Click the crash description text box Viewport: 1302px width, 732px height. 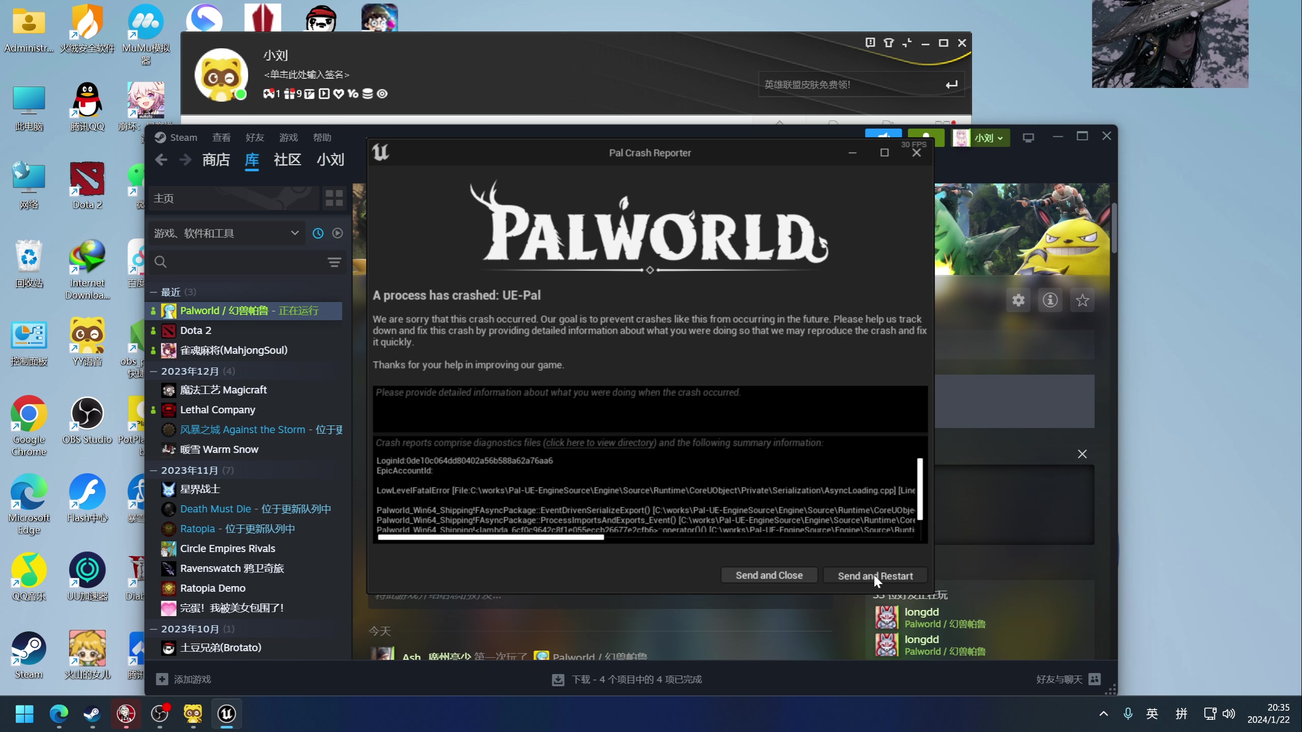click(x=650, y=409)
